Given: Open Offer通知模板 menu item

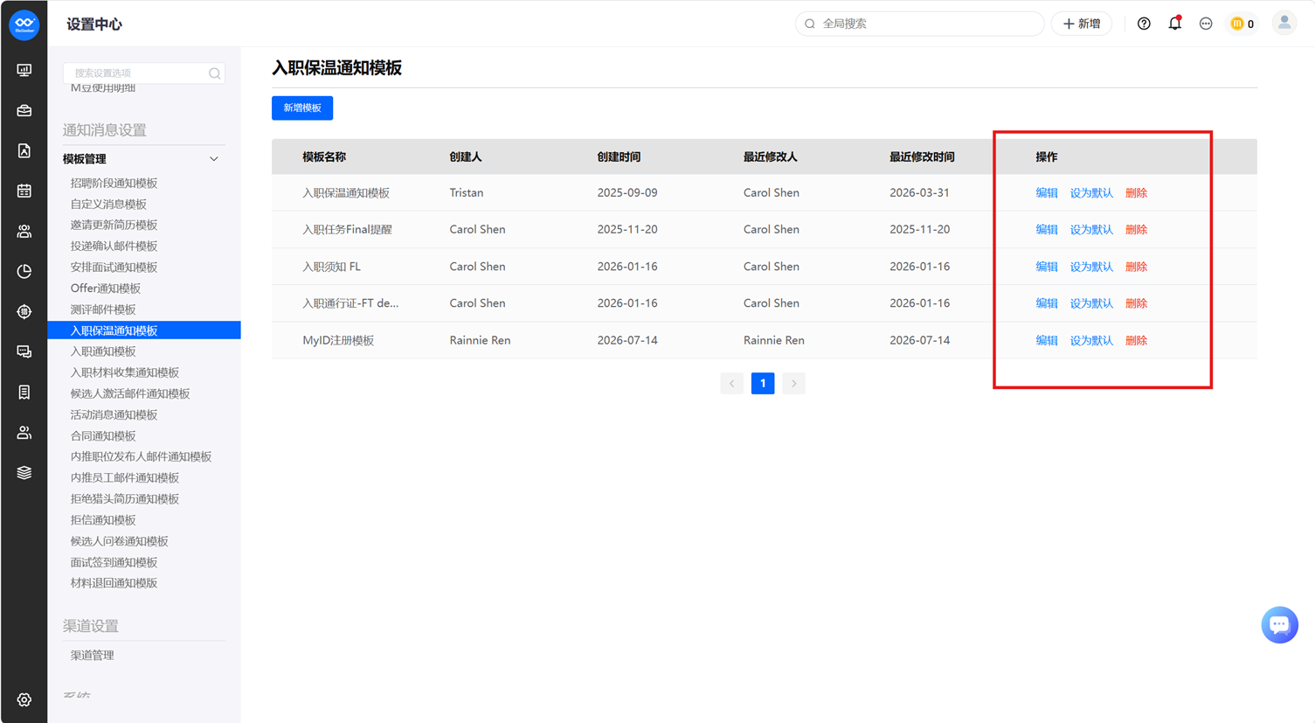Looking at the screenshot, I should tap(106, 289).
